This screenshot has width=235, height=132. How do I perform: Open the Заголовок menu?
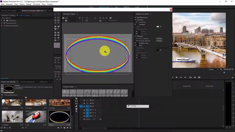coord(37,4)
